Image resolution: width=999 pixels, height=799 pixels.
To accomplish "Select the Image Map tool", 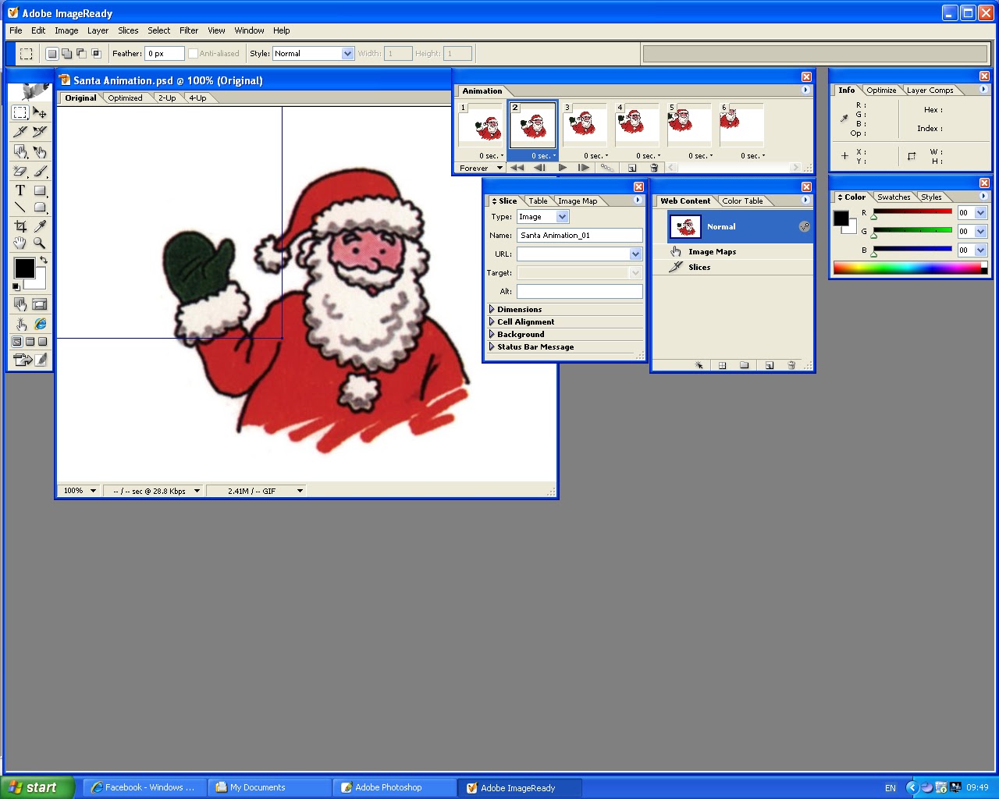I will [x=20, y=151].
